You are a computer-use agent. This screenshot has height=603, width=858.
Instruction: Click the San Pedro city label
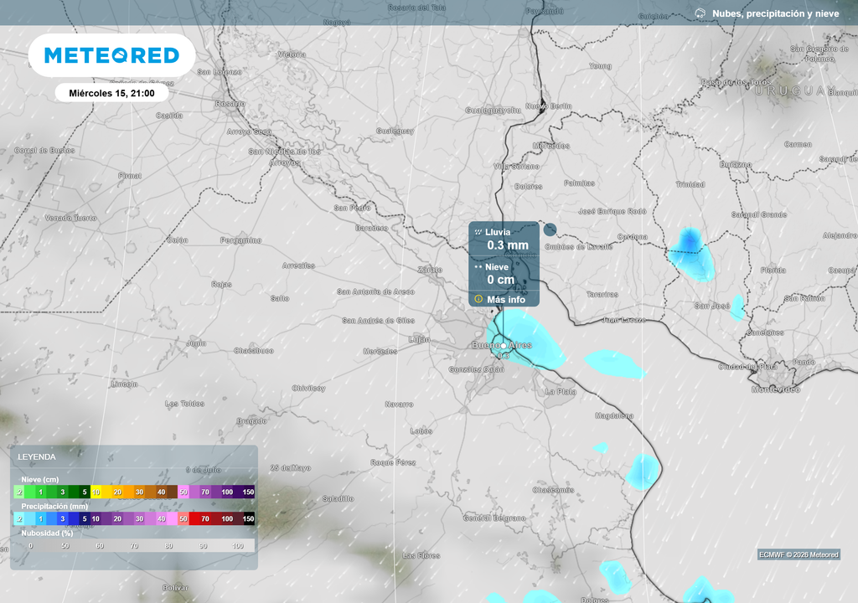click(353, 208)
